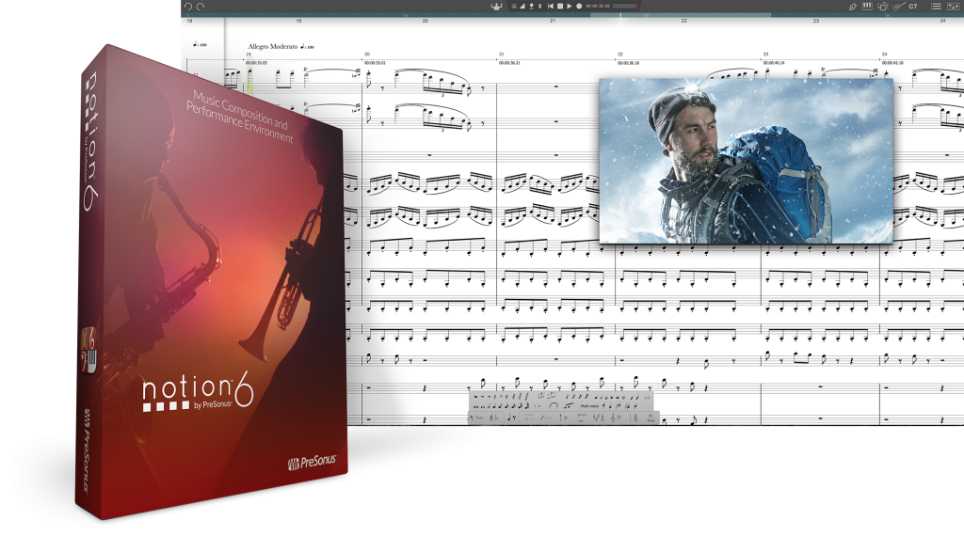Toggle the metronome triangle icon
Screen dimensions: 964x536
click(x=522, y=7)
